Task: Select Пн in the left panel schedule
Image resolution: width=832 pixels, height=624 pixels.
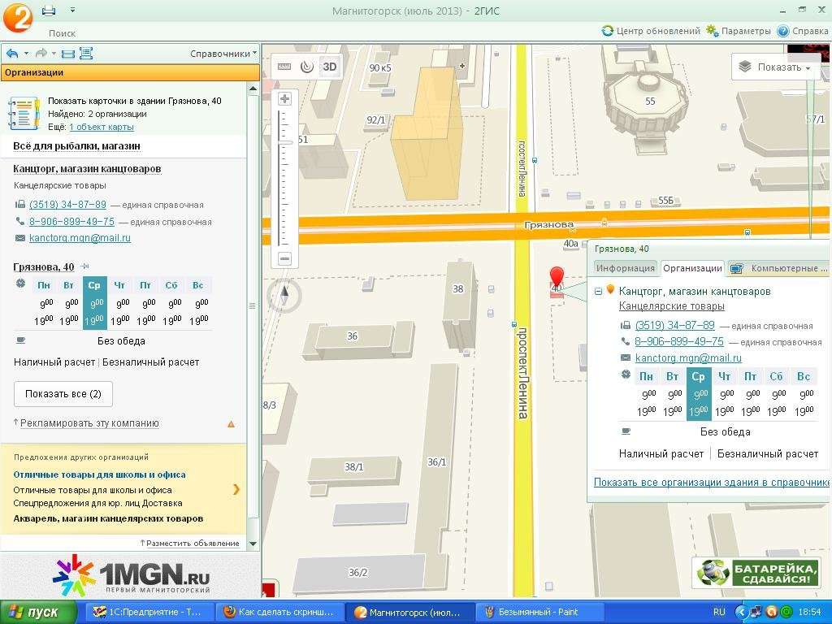Action: pyautogui.click(x=44, y=285)
